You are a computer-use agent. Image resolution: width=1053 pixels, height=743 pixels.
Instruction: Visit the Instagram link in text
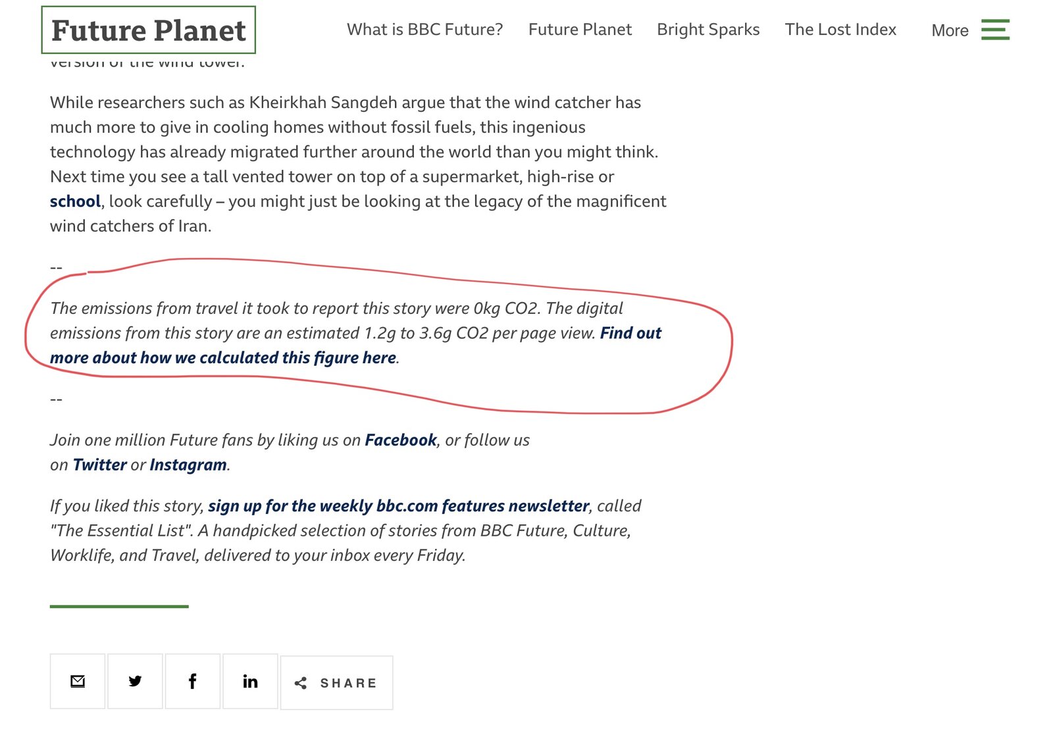pos(188,465)
